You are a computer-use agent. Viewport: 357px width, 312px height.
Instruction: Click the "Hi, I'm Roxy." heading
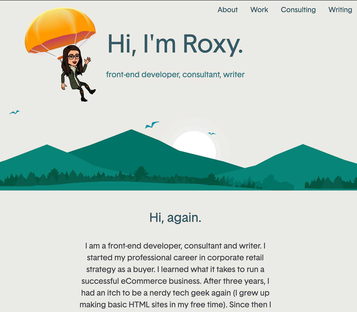point(175,45)
